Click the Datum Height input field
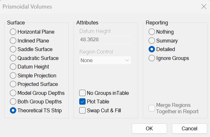 click(x=105, y=40)
